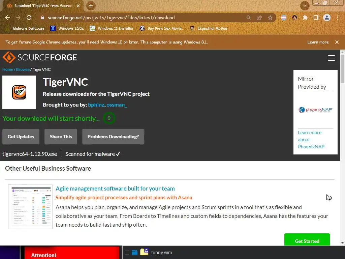Select the Download TigerVNC from SourceForge tab
The image size is (345, 259).
point(43,6)
